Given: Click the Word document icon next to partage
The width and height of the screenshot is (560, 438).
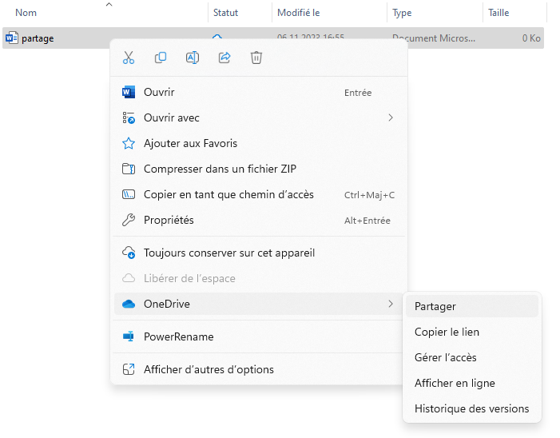Looking at the screenshot, I should (11, 38).
